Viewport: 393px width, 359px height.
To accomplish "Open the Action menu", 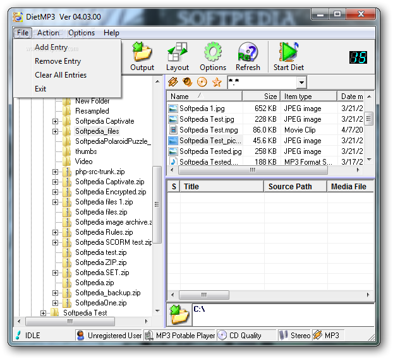I will 48,33.
